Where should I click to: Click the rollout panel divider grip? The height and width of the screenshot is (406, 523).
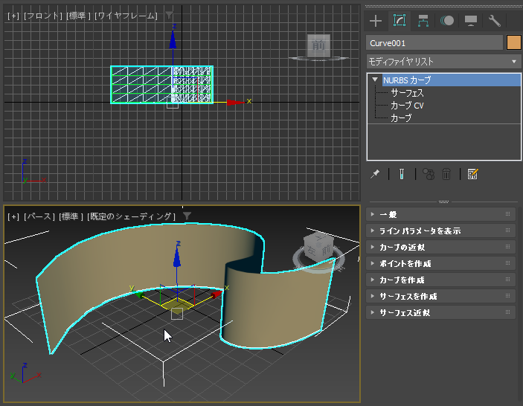[443, 202]
